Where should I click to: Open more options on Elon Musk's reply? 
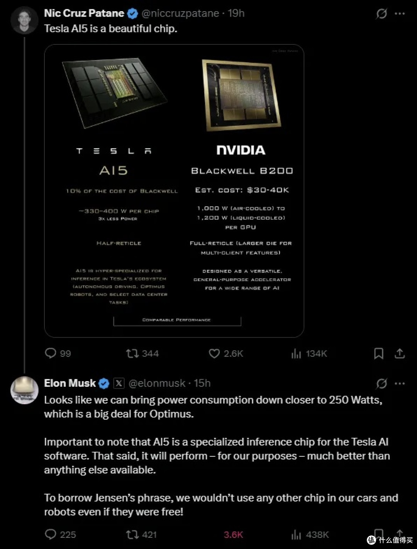400,383
